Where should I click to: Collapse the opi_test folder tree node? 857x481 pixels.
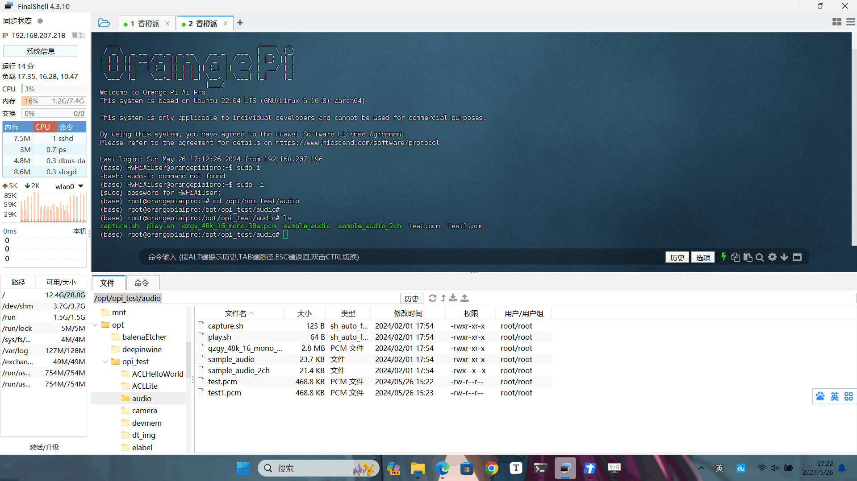point(105,362)
